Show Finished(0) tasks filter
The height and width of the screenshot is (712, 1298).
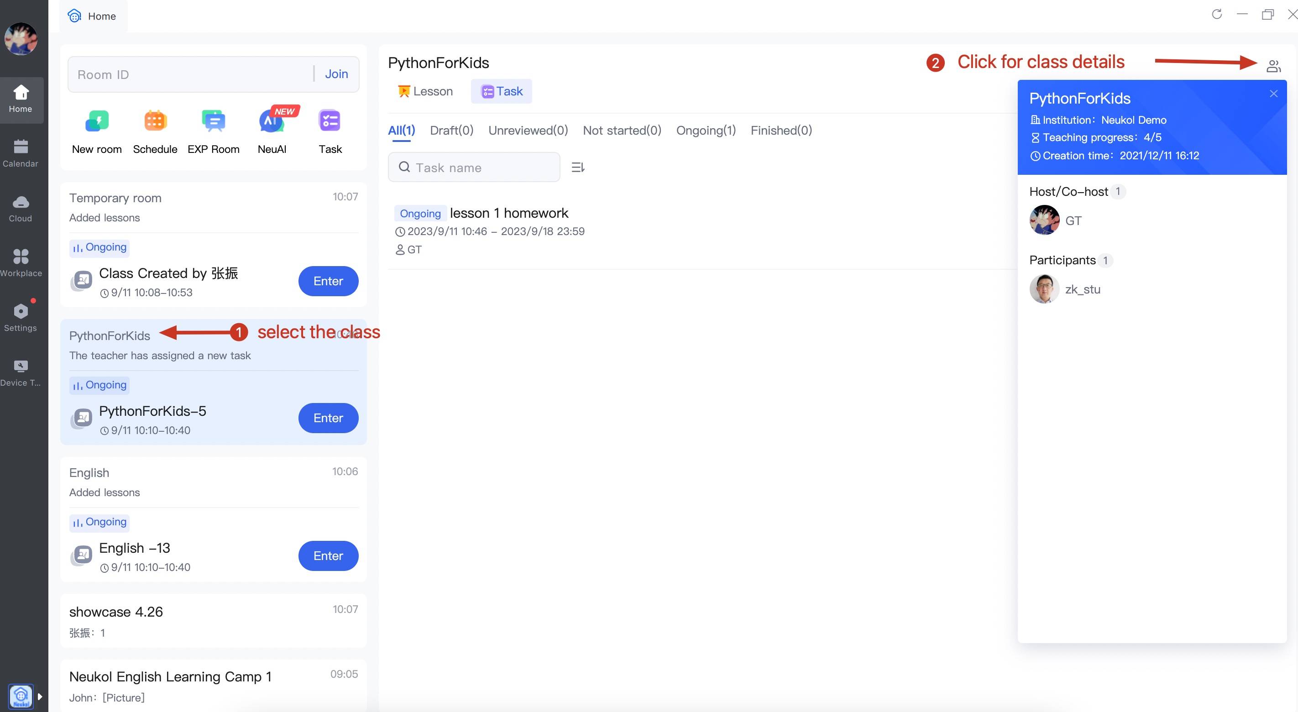[x=780, y=131]
